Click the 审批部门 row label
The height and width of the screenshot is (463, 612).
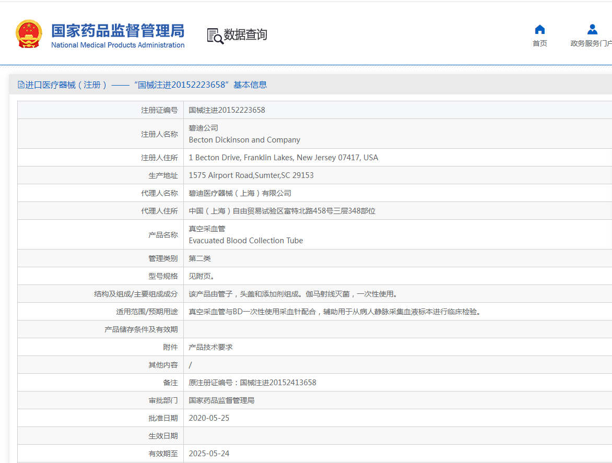point(163,400)
